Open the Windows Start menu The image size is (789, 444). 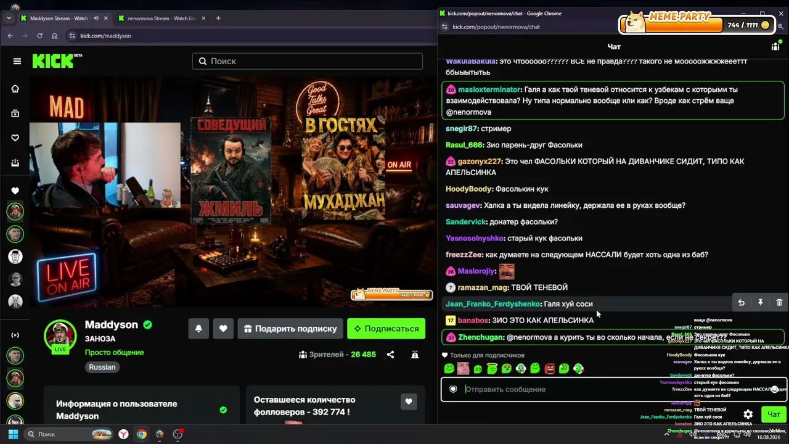[x=12, y=434]
